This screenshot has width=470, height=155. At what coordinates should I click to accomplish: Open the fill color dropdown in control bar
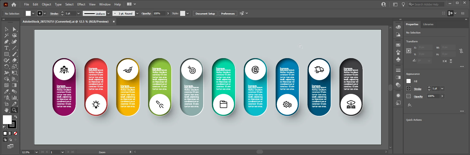coord(33,14)
